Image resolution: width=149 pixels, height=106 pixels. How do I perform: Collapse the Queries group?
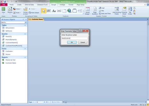(25, 34)
